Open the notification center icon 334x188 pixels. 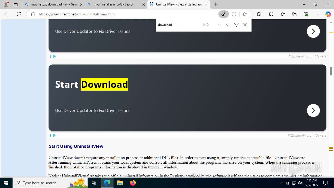coord(325,183)
